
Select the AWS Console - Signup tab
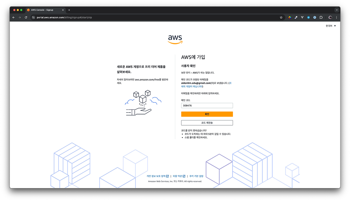(45, 10)
